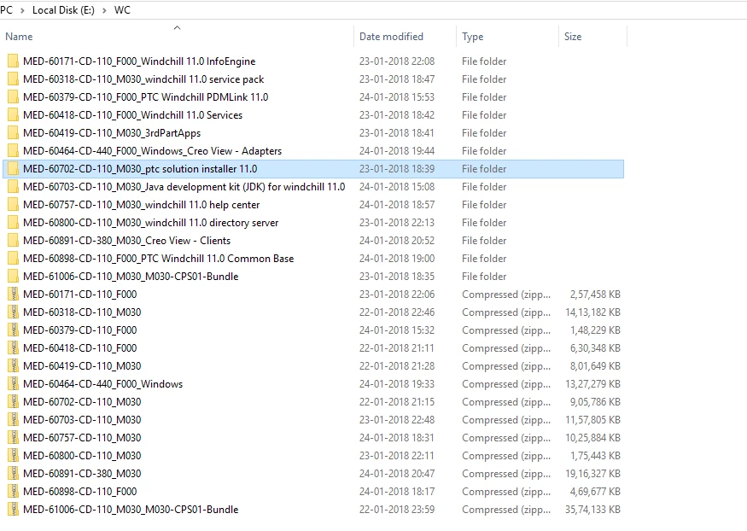The width and height of the screenshot is (747, 531).
Task: Click Compressed type cell of MED-60464 zip
Action: pyautogui.click(x=506, y=384)
